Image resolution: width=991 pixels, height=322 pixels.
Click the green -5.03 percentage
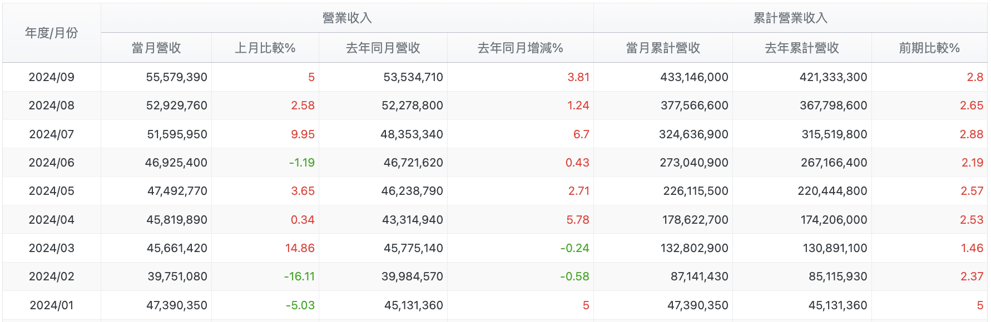tap(300, 305)
